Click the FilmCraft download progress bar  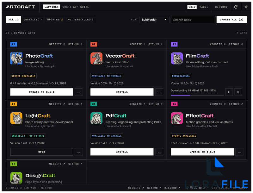coord(197,95)
